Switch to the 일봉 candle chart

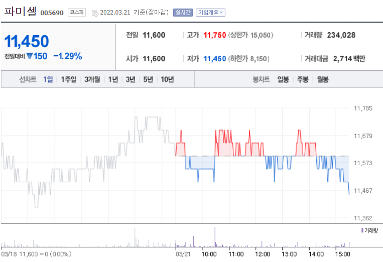pyautogui.click(x=283, y=79)
